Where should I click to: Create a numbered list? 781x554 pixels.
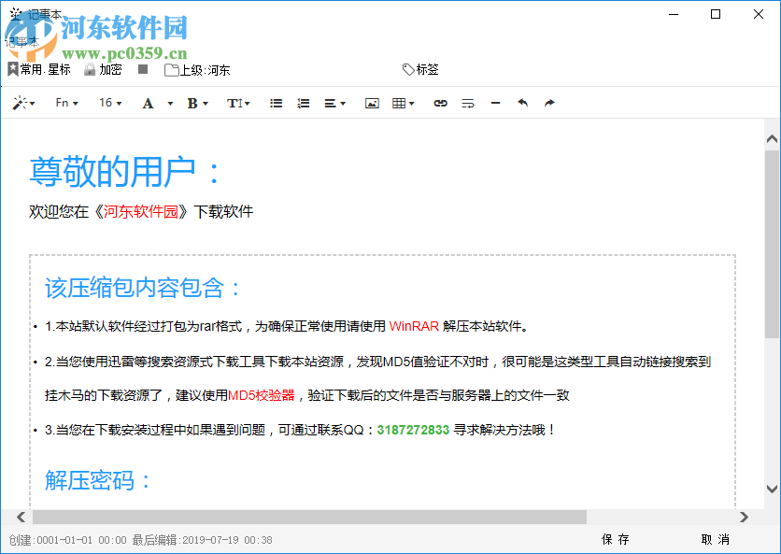pos(303,104)
